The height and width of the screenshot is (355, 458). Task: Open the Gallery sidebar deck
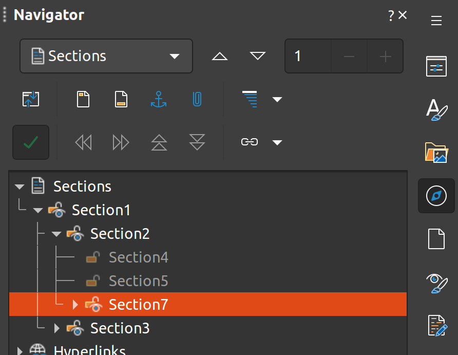pyautogui.click(x=436, y=153)
